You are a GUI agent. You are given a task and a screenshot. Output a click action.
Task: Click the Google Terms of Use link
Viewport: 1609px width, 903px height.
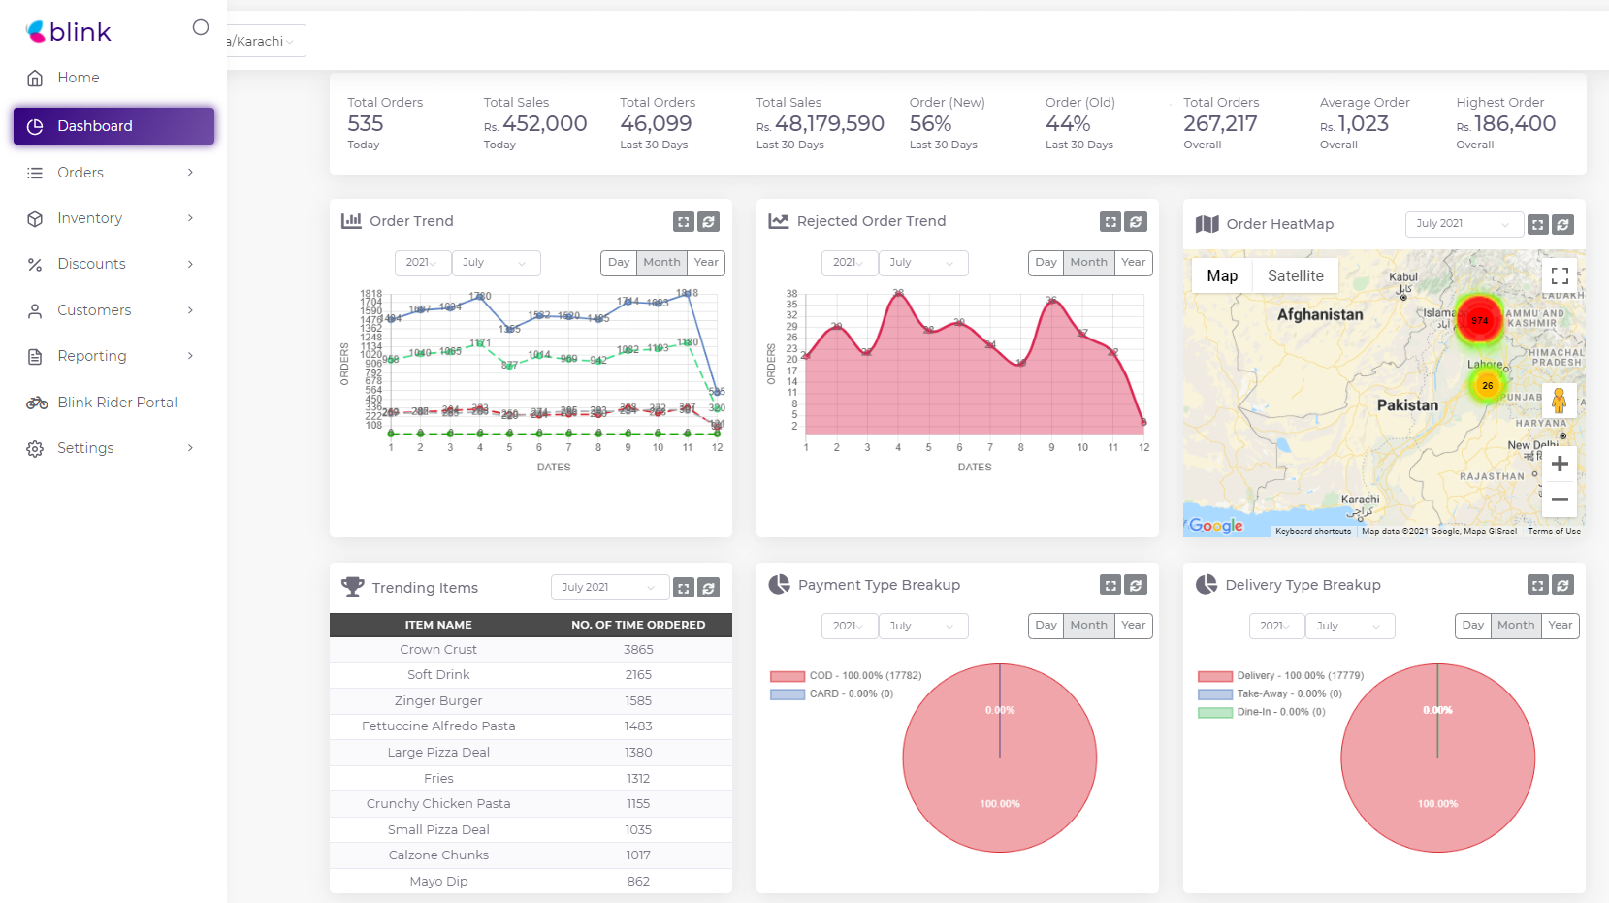click(x=1553, y=532)
